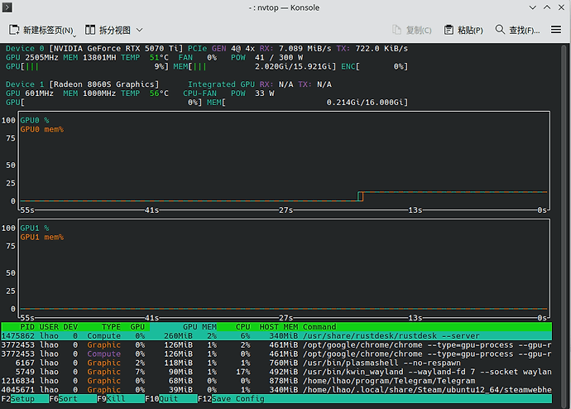Click Device 0 NVIDIA GeForce RTX 5070 Ti label

[94, 49]
